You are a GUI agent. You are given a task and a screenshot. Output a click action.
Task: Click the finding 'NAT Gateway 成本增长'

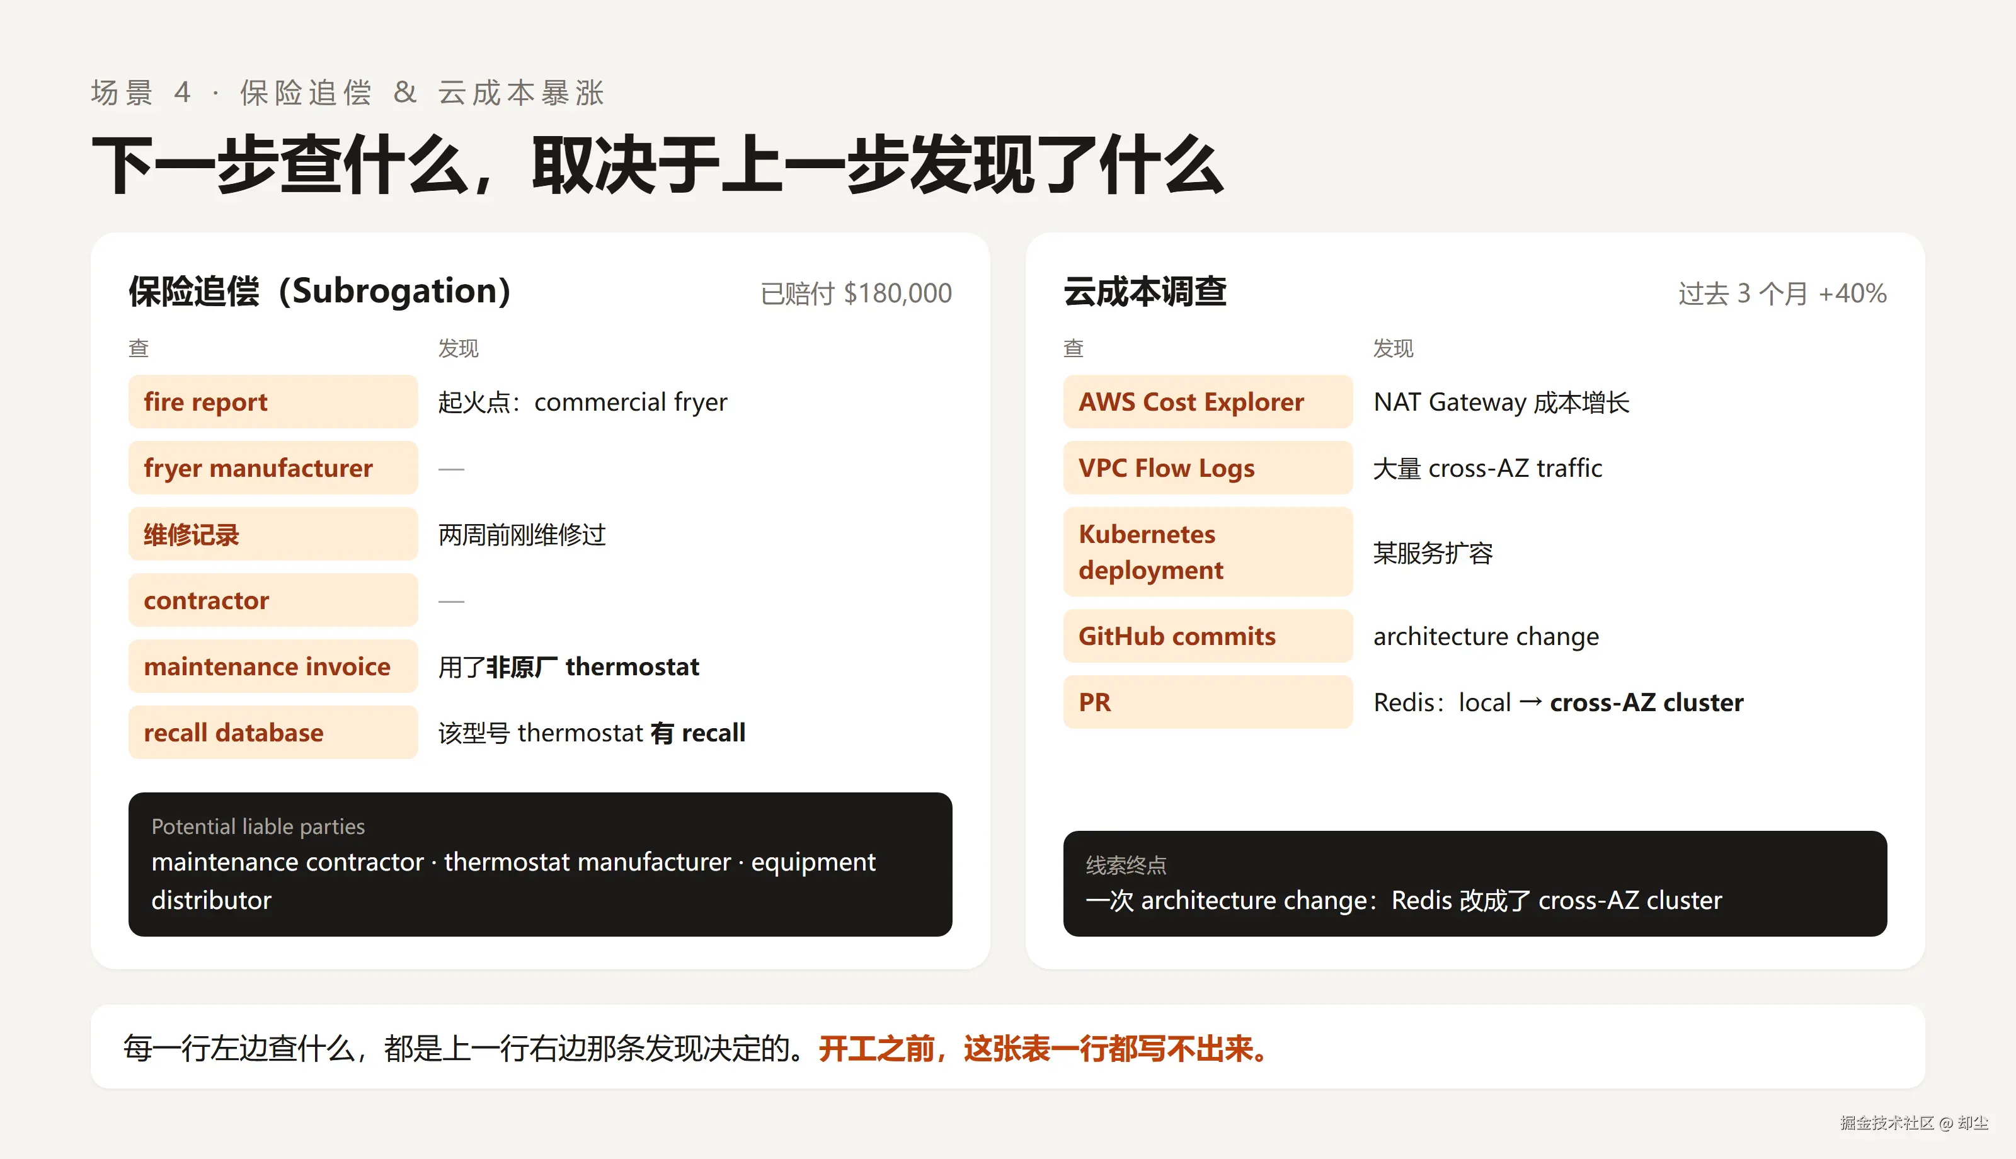point(1501,402)
